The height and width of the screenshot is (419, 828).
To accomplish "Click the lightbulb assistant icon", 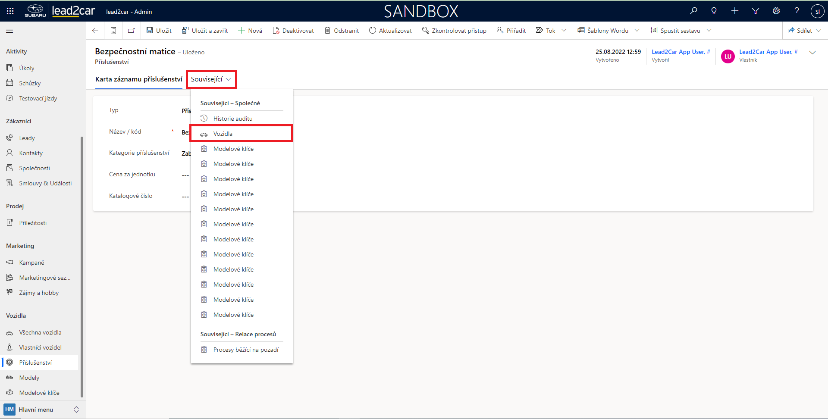I will [x=714, y=11].
